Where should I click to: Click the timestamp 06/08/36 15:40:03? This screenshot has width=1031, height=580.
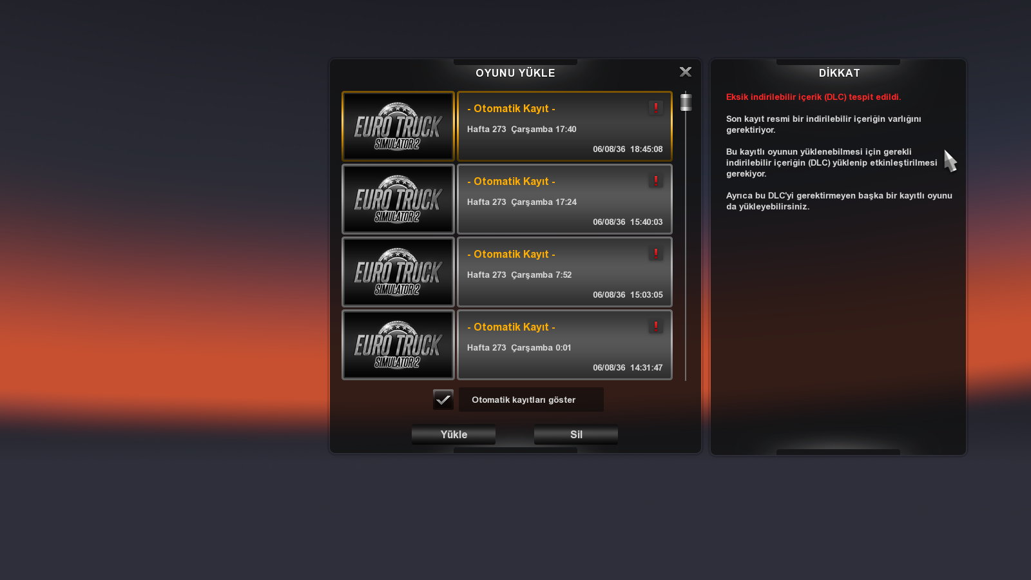pos(628,222)
